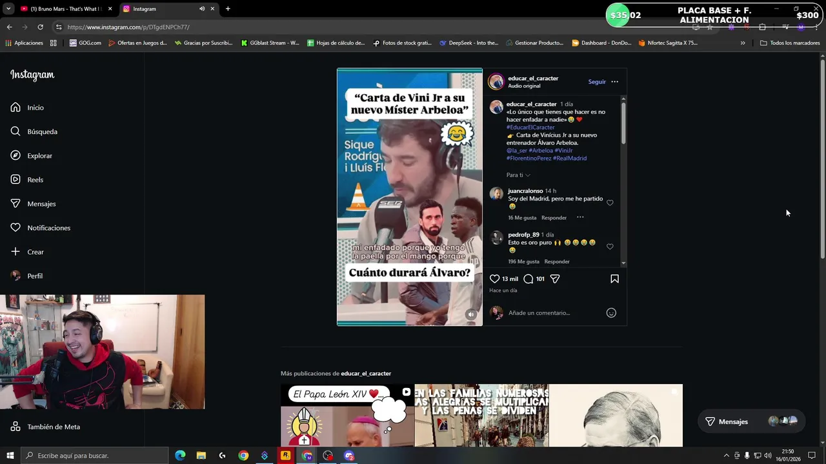Open the juancralonso commenter profile name
This screenshot has width=826, height=464.
(525, 191)
